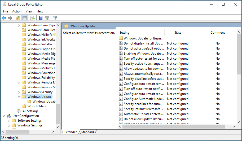Switch to the Standard tab
Image resolution: width=242 pixels, height=141 pixels.
click(87, 132)
